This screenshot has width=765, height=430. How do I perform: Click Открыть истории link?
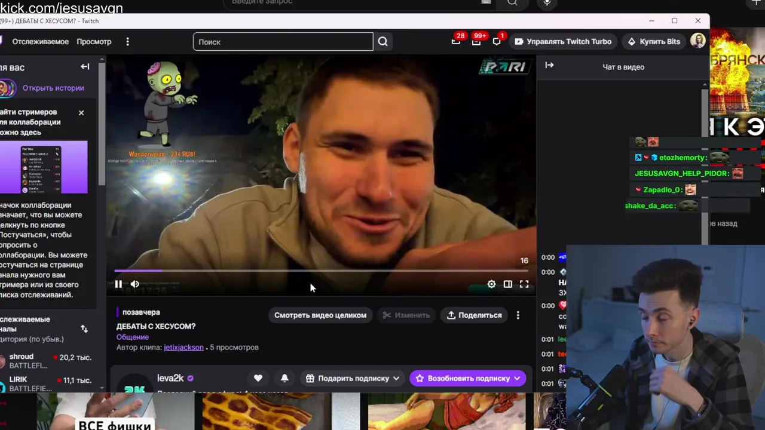tap(53, 88)
